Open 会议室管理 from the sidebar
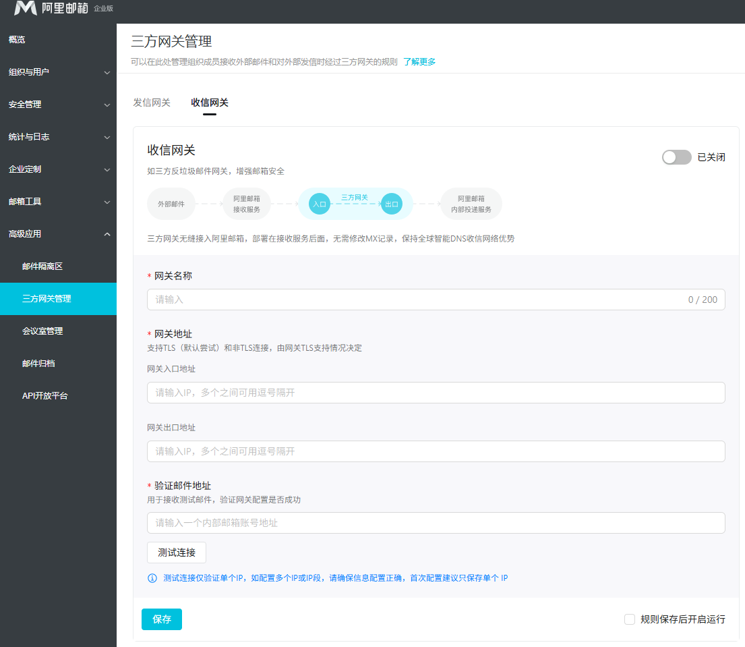 pos(42,331)
